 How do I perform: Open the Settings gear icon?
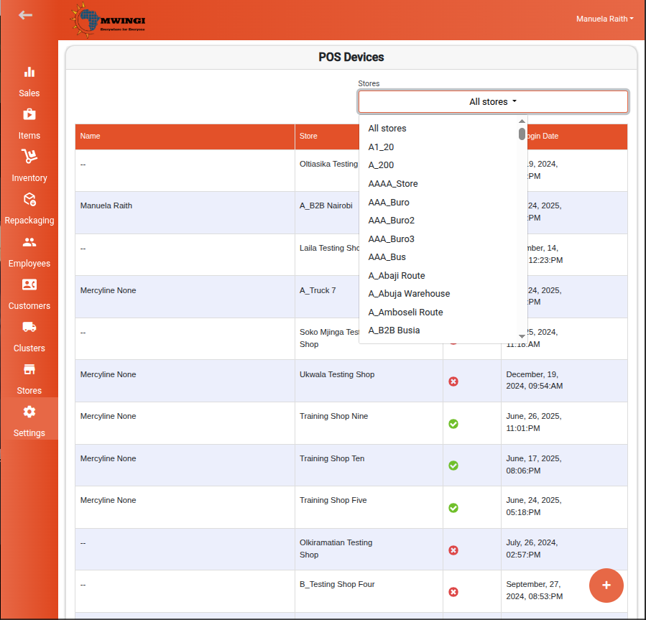coord(29,412)
